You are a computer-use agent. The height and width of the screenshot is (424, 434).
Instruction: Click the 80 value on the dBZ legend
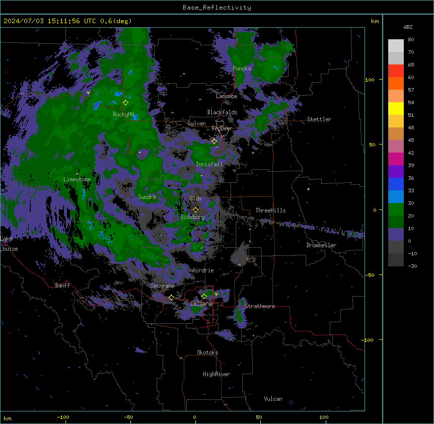click(x=411, y=40)
